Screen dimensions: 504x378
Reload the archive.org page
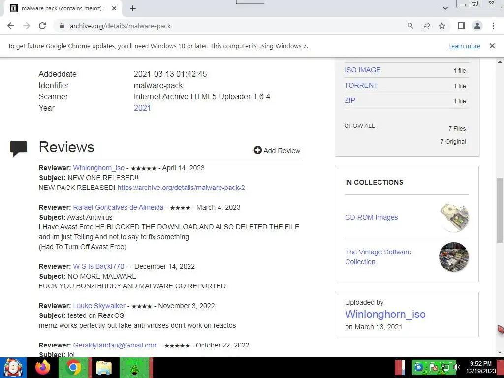pyautogui.click(x=42, y=26)
